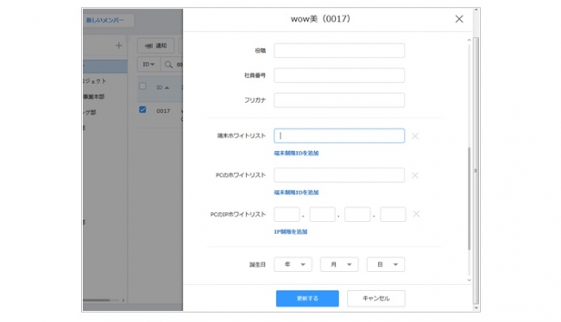Click the ID column sort arrow
This screenshot has width=561, height=322.
(x=167, y=88)
